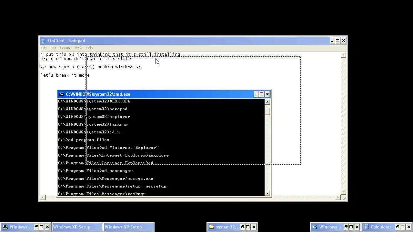Click the "cd messenger" line in cmd
413x232 pixels.
96,171
